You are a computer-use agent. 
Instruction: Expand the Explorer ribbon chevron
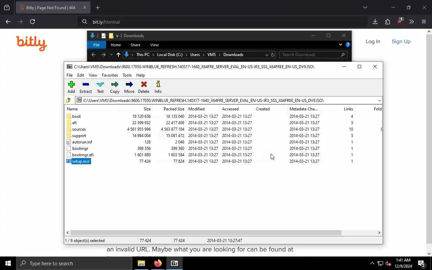[340, 45]
